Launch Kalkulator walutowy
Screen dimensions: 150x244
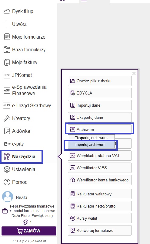coord(100,194)
